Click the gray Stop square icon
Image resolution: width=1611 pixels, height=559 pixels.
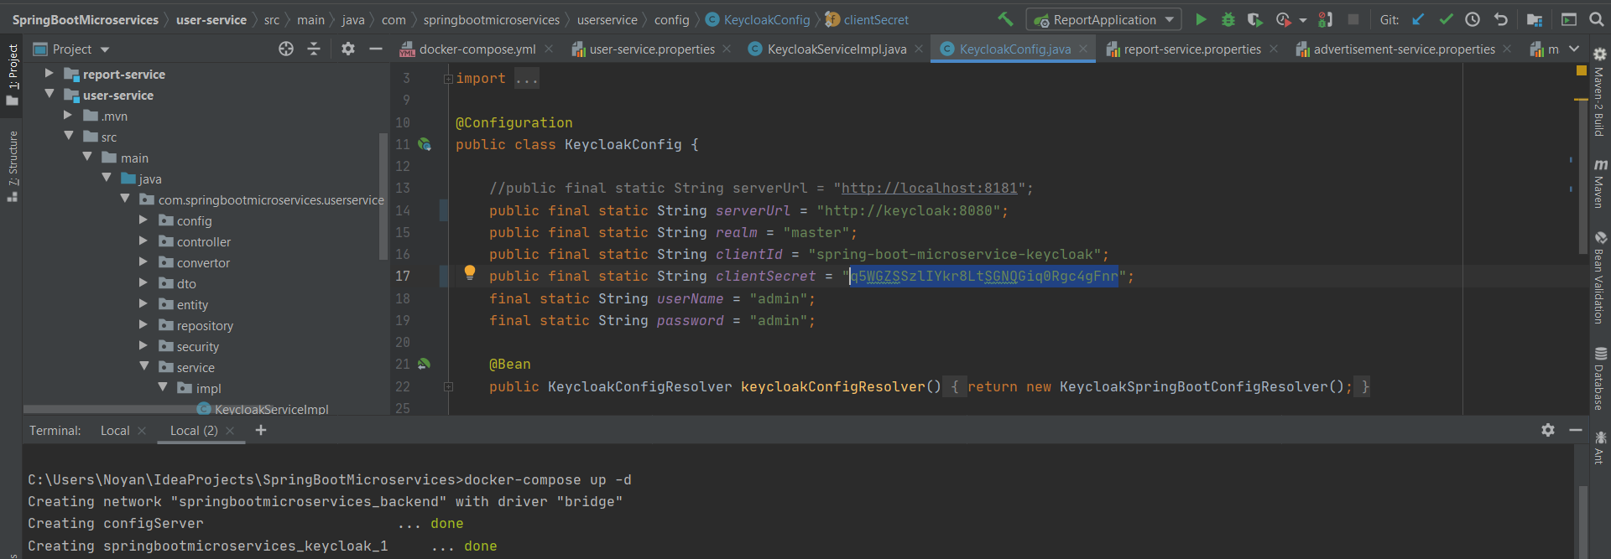click(1353, 18)
